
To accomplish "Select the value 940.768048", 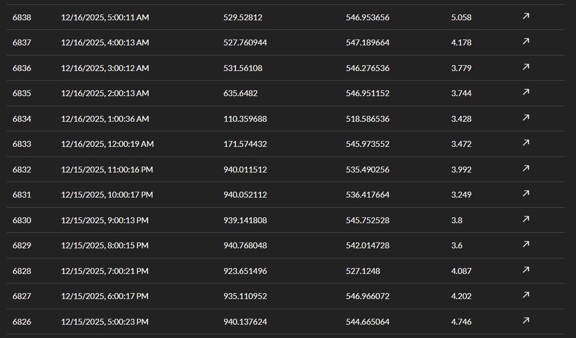I will tap(245, 246).
